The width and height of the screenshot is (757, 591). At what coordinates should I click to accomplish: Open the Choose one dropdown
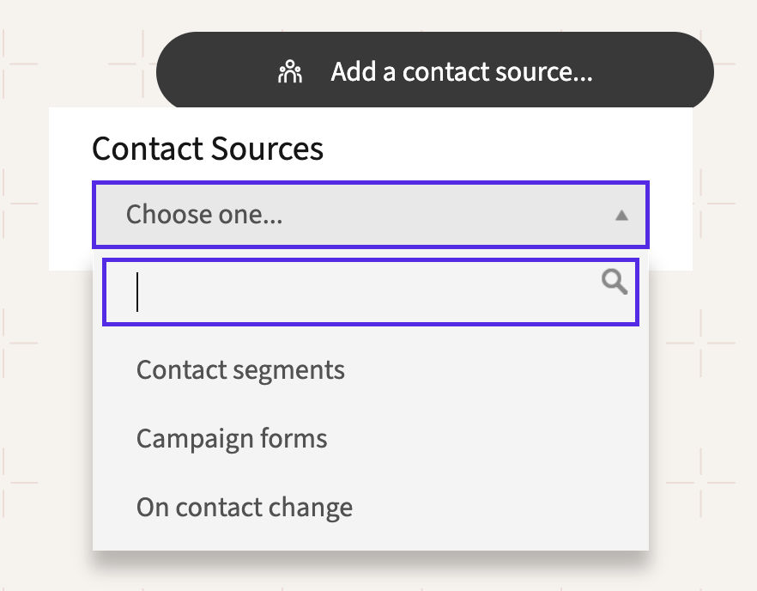pyautogui.click(x=371, y=215)
